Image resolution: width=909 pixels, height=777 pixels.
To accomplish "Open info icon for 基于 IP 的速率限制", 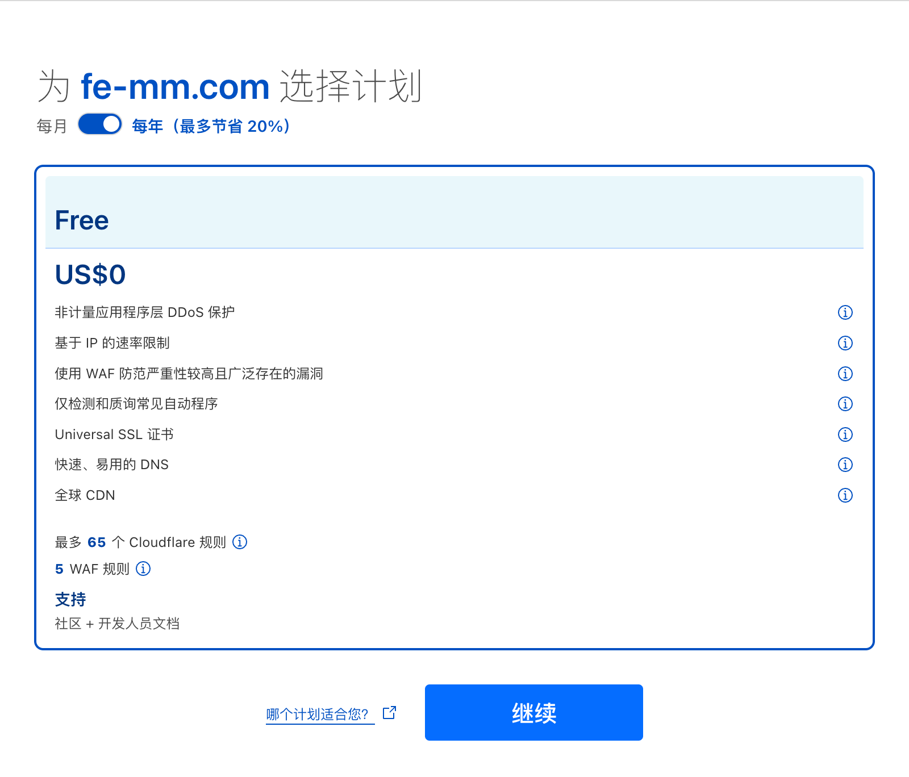I will [x=845, y=343].
